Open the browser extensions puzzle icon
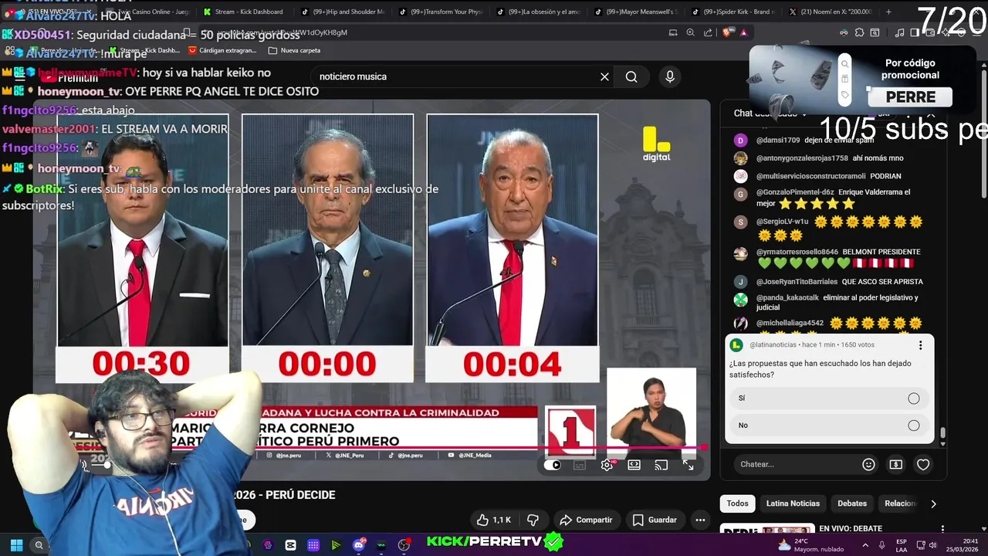 (x=860, y=32)
